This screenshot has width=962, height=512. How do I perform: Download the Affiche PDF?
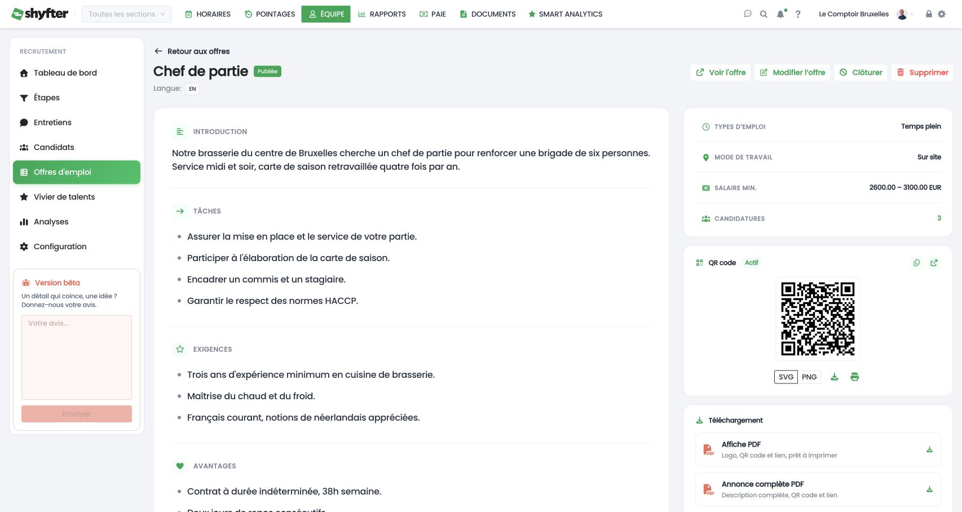[x=929, y=449]
